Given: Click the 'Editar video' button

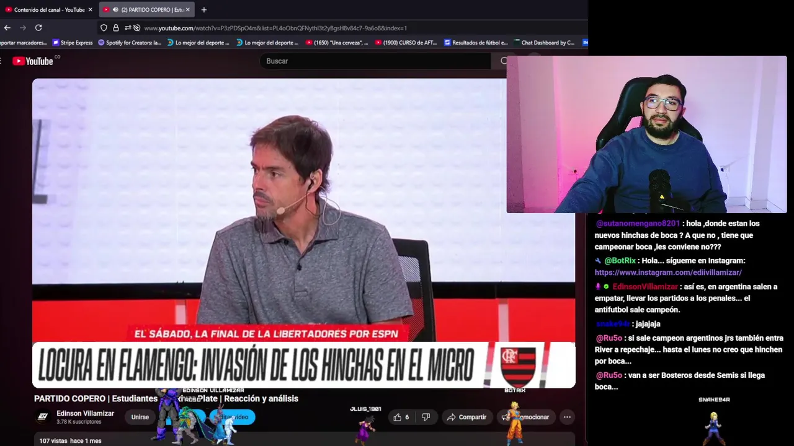Looking at the screenshot, I should coord(232,417).
